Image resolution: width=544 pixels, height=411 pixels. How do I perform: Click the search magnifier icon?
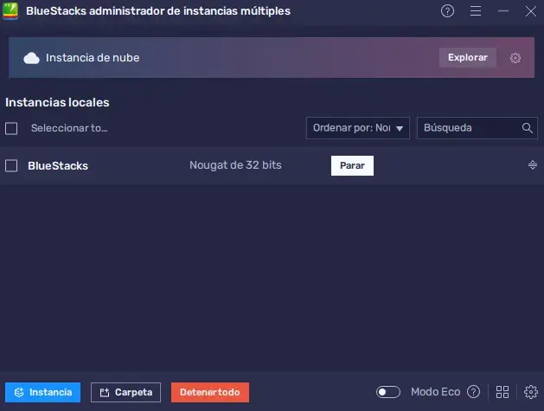[x=527, y=128]
